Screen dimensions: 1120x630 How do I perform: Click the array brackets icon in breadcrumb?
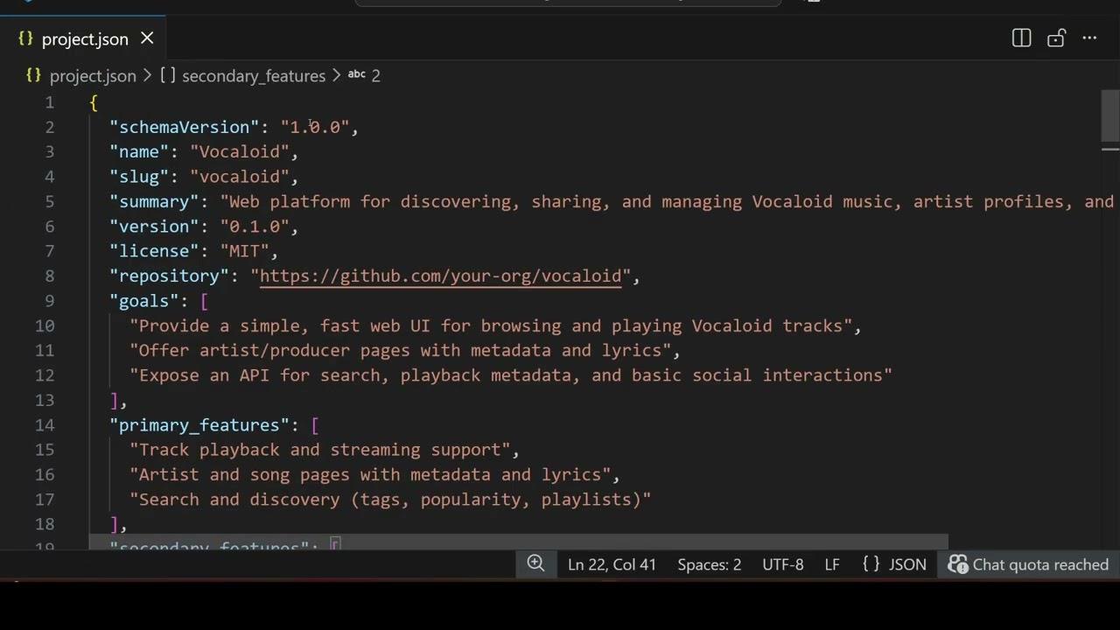coord(167,76)
